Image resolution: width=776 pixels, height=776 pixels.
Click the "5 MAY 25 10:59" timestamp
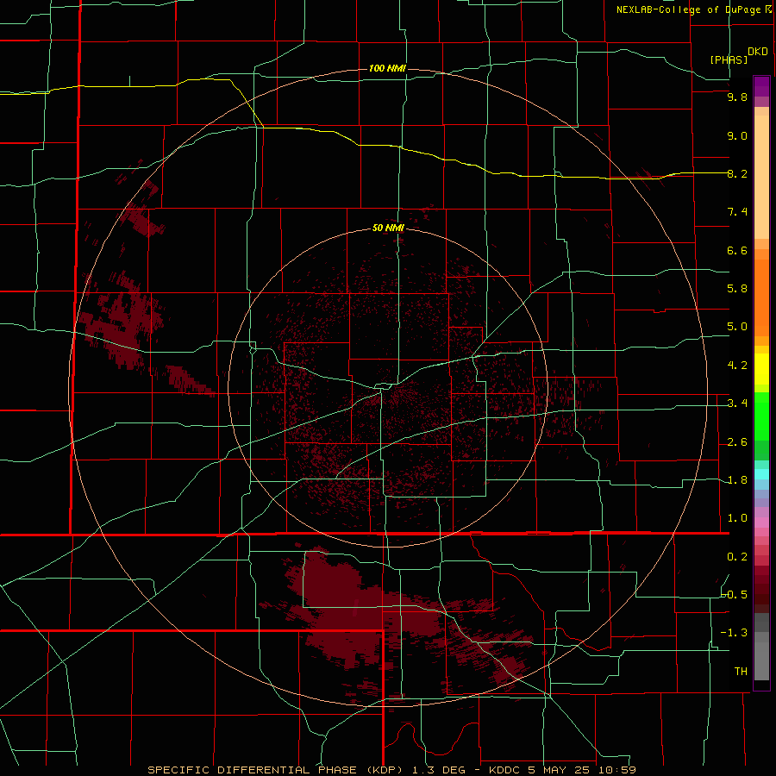pos(582,770)
